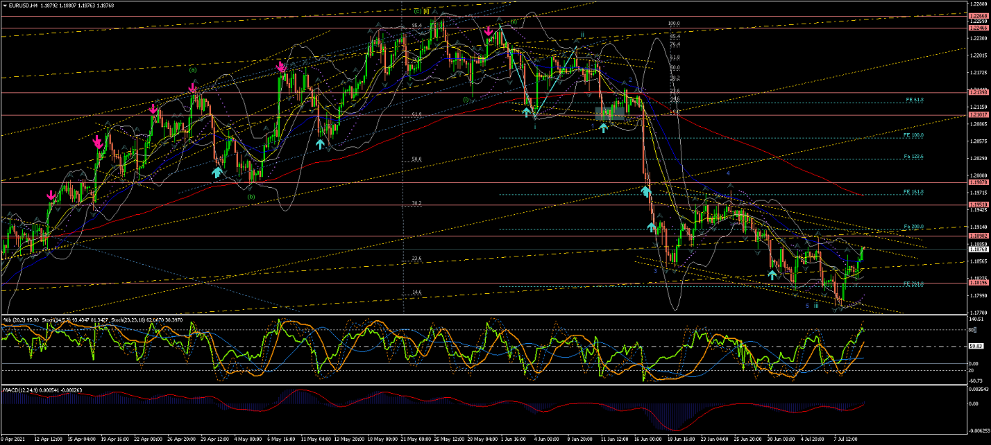Select the gray rectangle zone near wave 1
Viewport: 991px width, 445px height.
[609, 114]
